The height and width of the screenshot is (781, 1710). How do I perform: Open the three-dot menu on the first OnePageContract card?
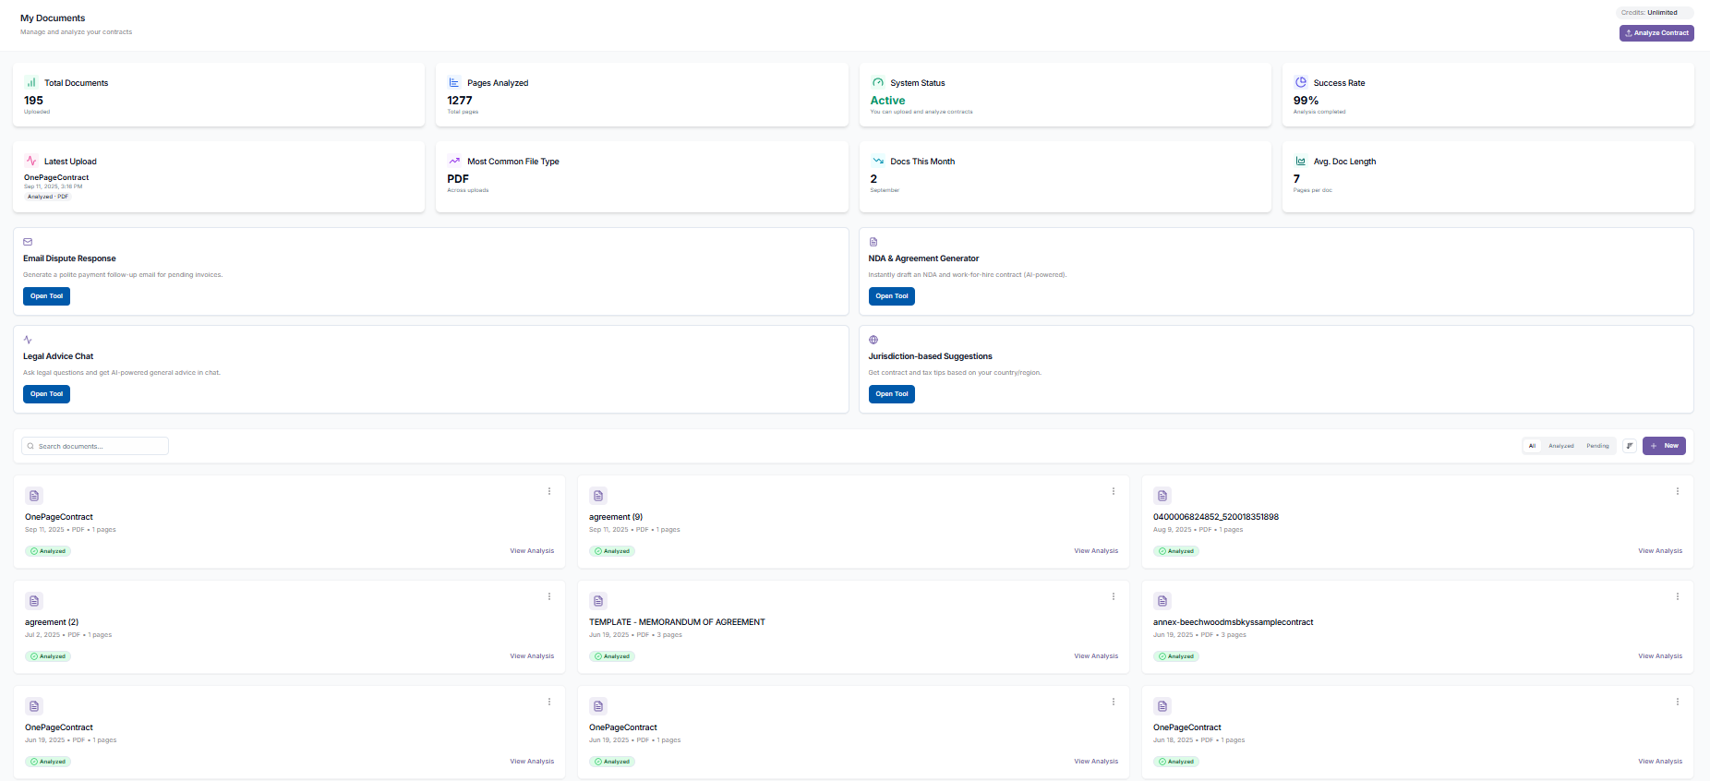pos(549,491)
